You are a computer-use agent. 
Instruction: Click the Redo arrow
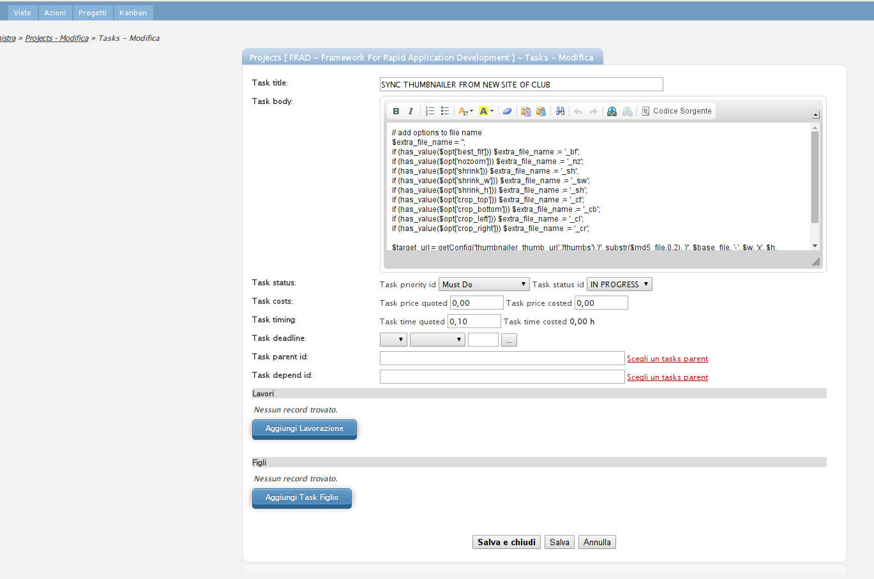(x=593, y=111)
